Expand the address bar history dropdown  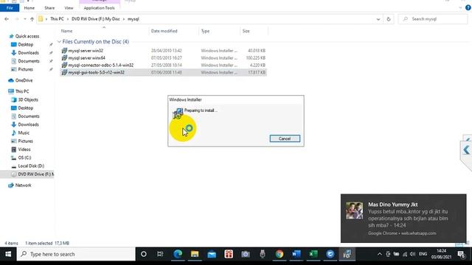(378, 19)
